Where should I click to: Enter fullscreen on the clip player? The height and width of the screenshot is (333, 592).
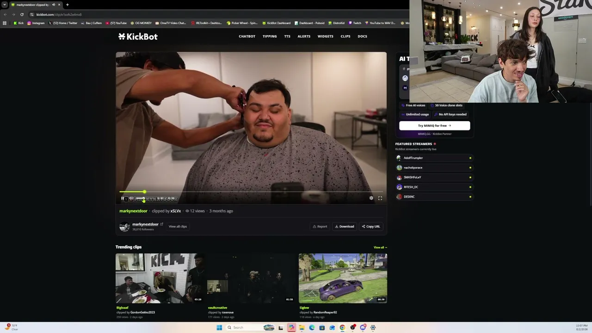[380, 198]
